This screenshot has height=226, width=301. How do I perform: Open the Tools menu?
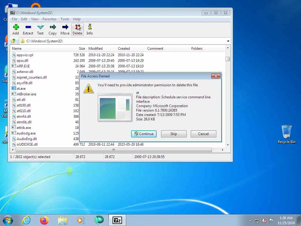tap(65, 19)
